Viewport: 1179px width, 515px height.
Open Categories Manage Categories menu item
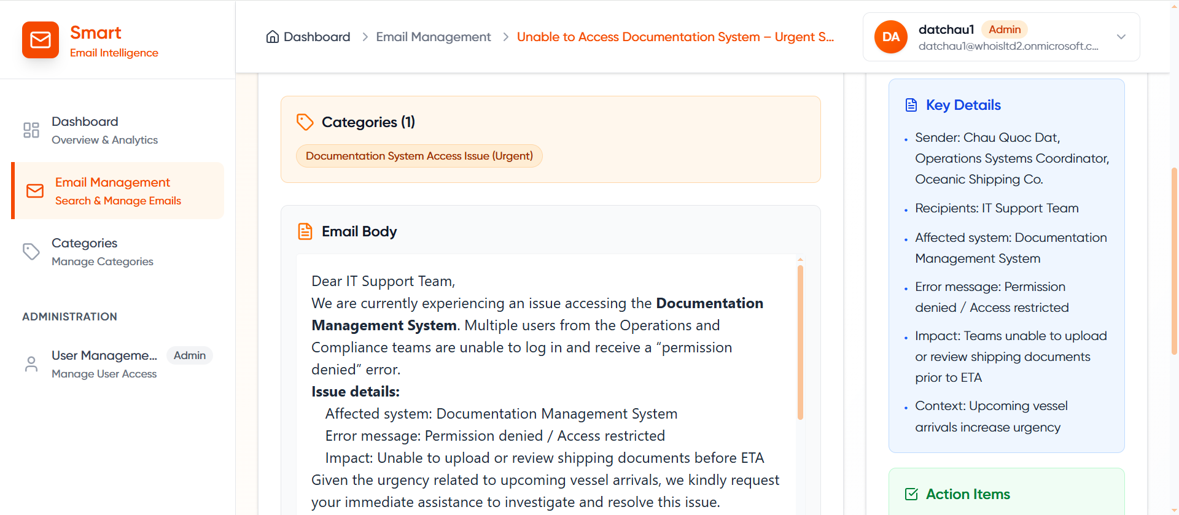click(x=102, y=252)
